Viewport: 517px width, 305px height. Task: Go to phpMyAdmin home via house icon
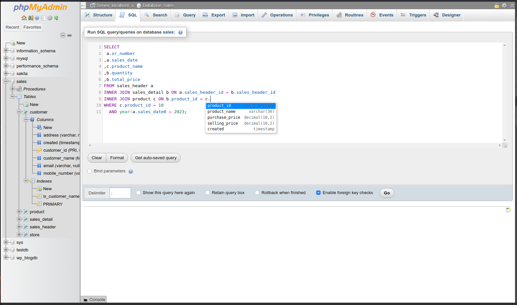[24, 18]
